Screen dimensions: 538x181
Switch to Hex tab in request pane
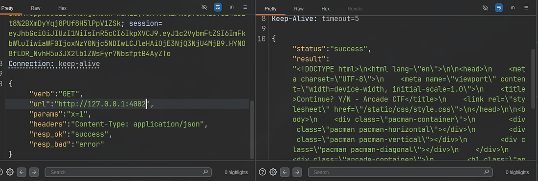[x=63, y=8]
